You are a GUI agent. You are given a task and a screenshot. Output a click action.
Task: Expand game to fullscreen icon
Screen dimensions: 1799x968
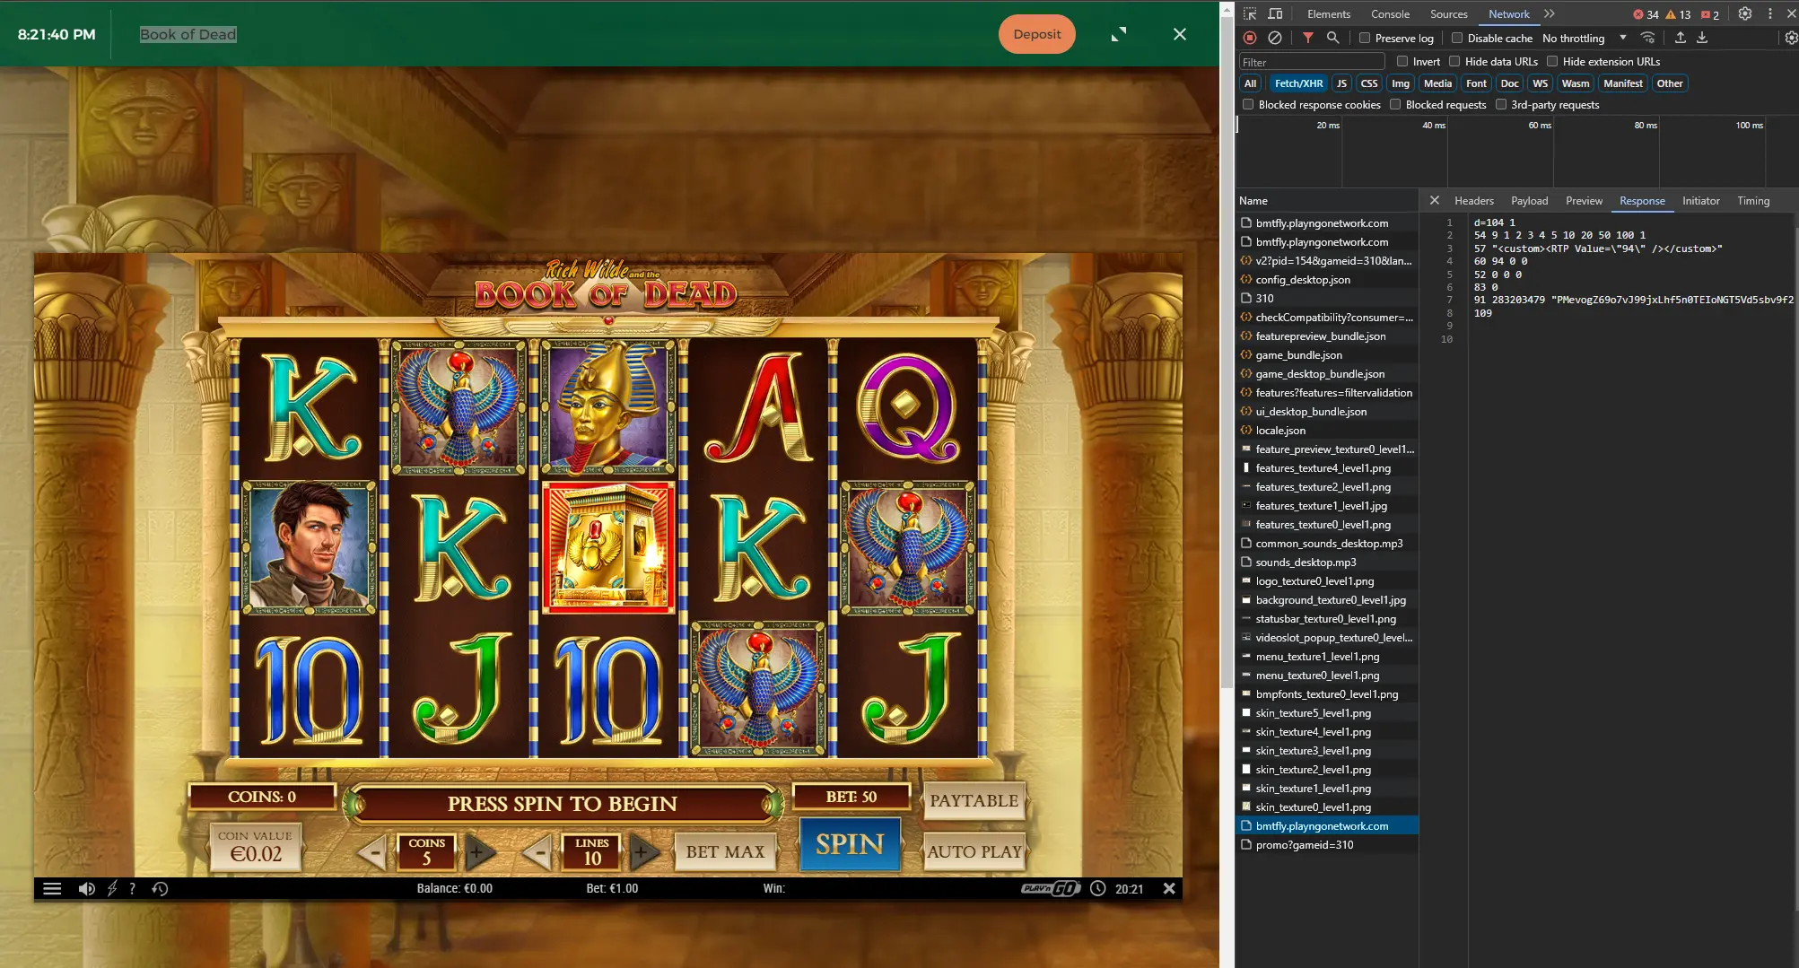1118,34
